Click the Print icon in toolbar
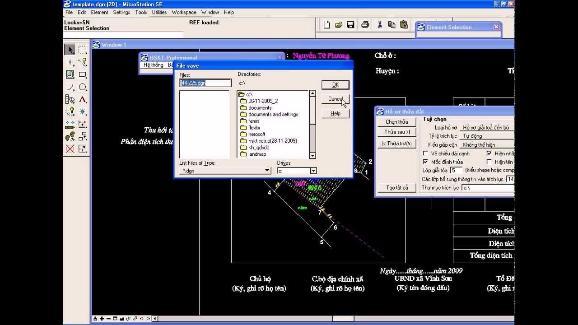 point(365,25)
